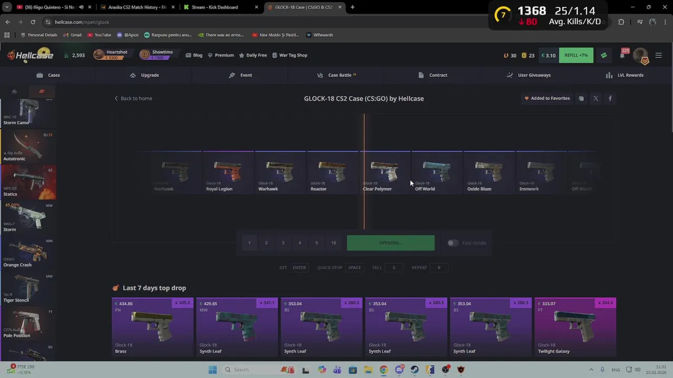This screenshot has height=378, width=673.
Task: Open the Brass Glock-18 top drop card
Action: pyautogui.click(x=152, y=327)
